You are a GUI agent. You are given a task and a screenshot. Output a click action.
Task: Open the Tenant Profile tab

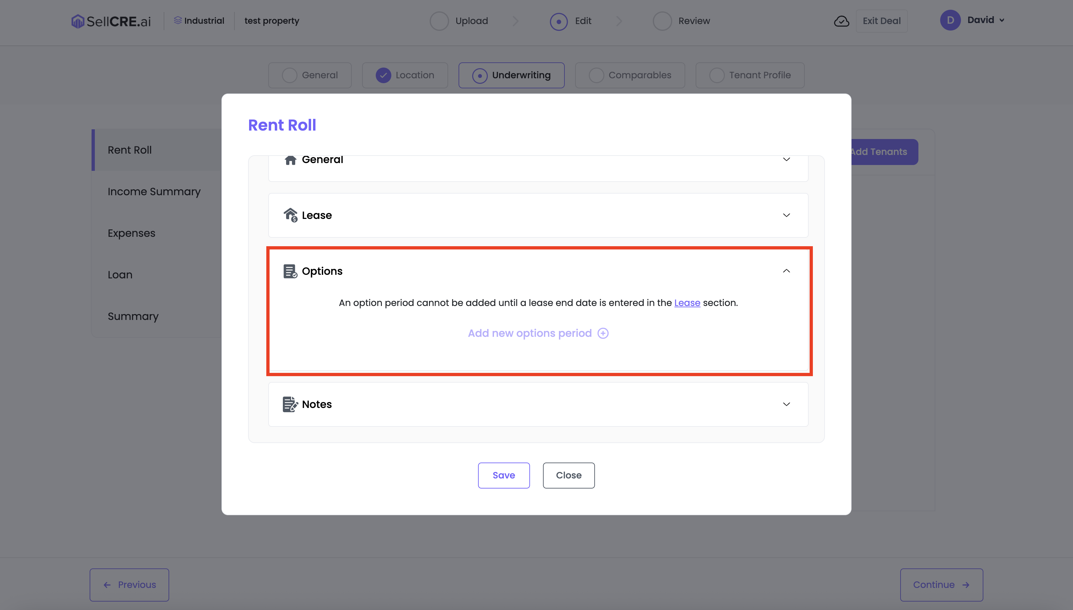(x=750, y=75)
